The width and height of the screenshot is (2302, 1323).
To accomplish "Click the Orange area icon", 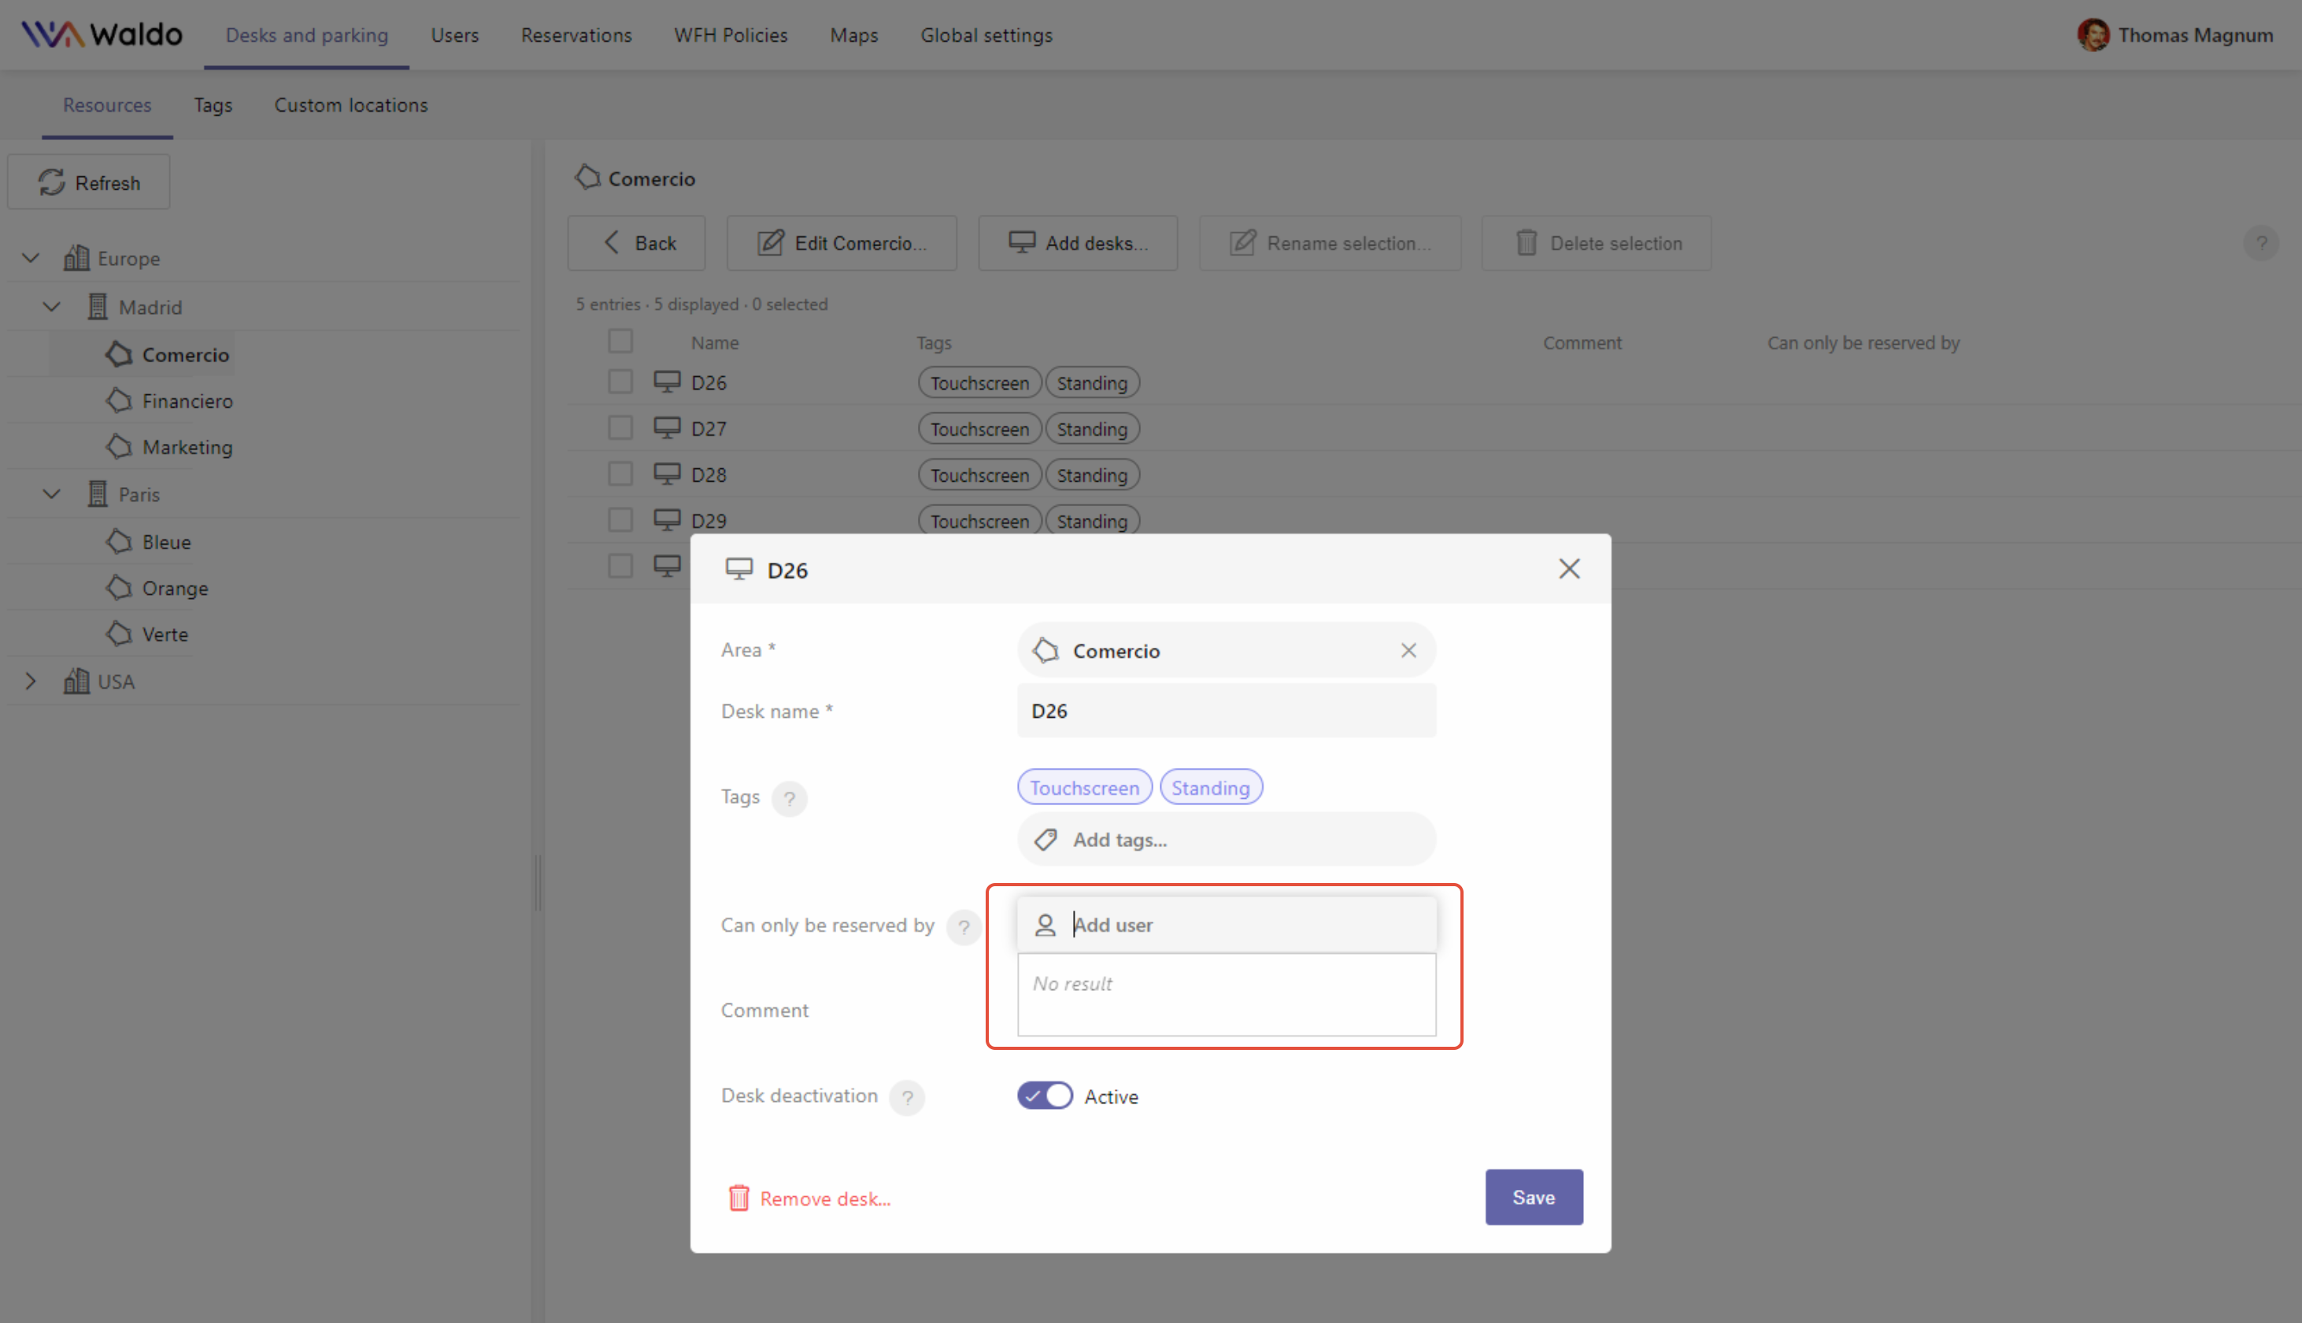I will pos(119,588).
